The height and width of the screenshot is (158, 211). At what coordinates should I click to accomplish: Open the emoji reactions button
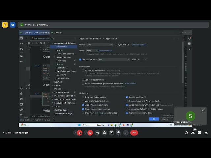(105, 133)
